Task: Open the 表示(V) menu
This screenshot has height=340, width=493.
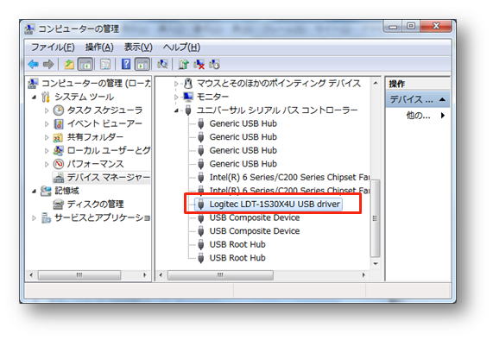Action: 138,47
